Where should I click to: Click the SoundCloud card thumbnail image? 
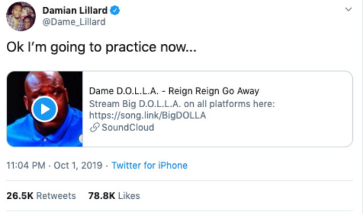click(45, 109)
